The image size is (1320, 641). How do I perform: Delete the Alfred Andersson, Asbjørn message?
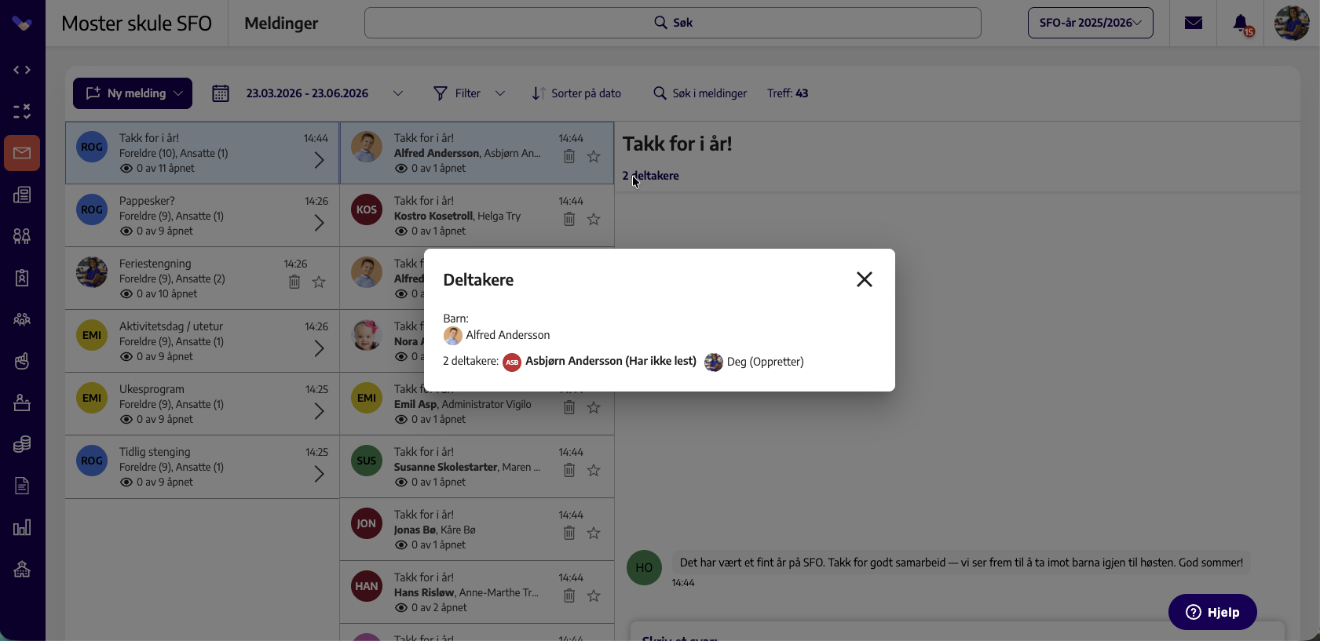569,156
